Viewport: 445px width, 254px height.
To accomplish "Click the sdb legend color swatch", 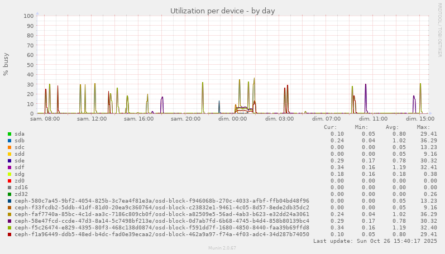I will [9, 141].
